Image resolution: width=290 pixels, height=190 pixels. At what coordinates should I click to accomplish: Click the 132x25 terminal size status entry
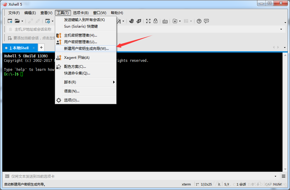pyautogui.click(x=206, y=184)
